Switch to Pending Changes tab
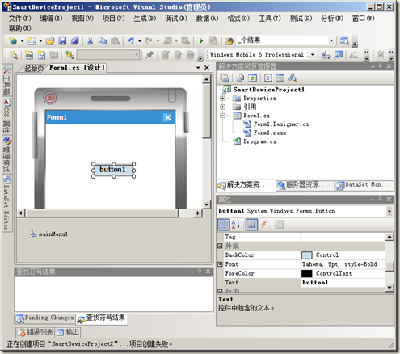 pos(45,318)
